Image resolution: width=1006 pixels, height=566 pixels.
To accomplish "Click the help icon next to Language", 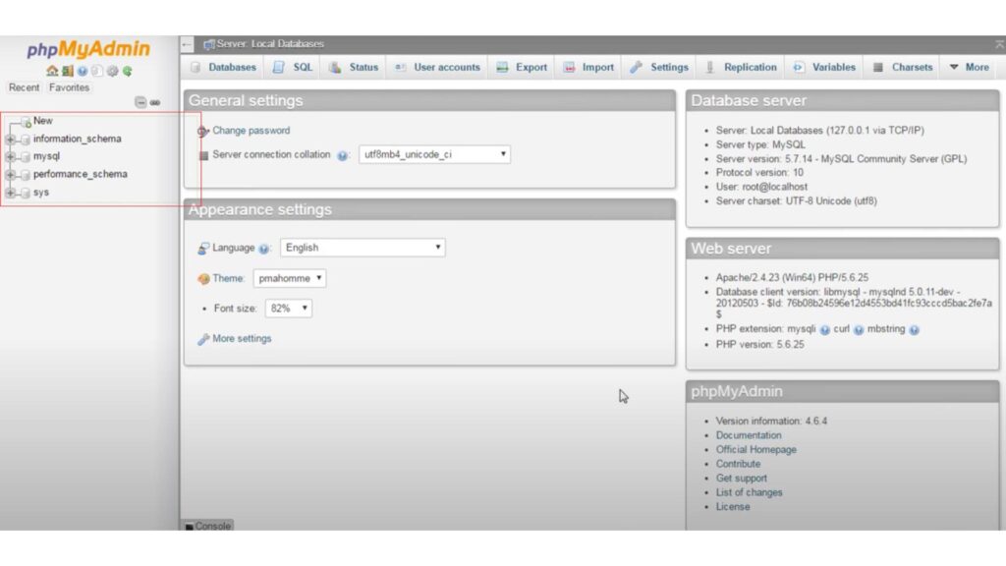I will [263, 249].
